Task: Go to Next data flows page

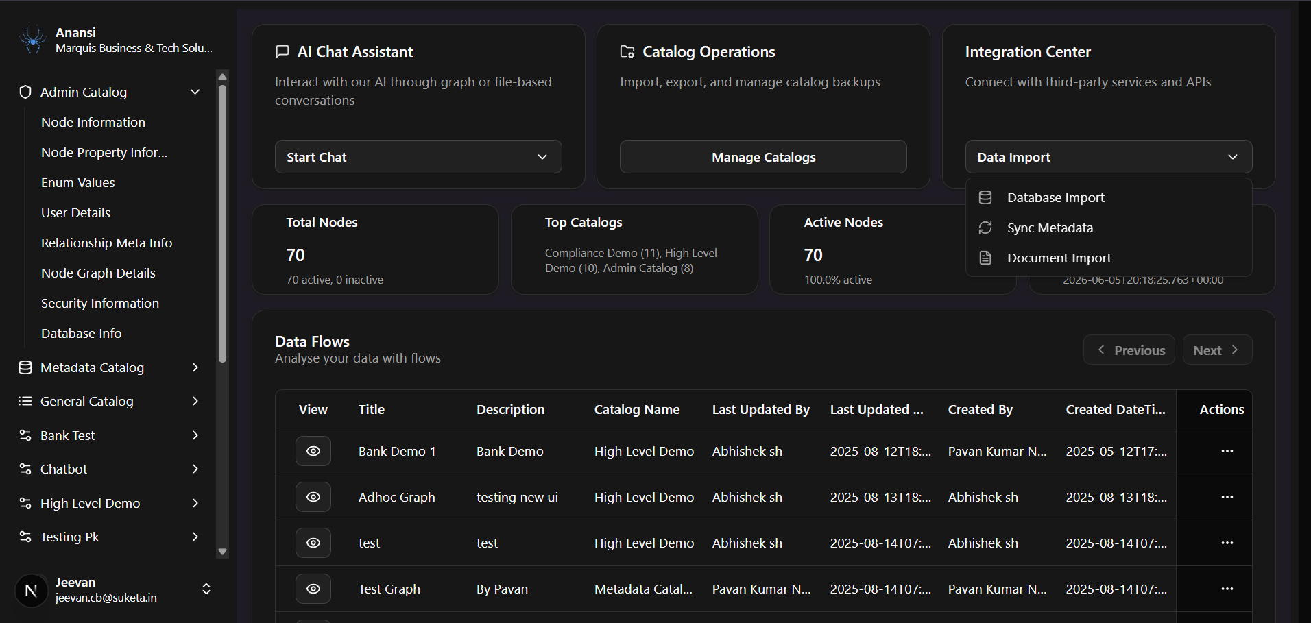Action: pos(1218,350)
